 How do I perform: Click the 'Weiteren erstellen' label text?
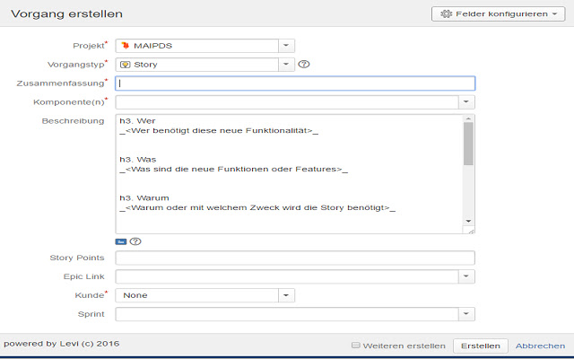pyautogui.click(x=404, y=346)
